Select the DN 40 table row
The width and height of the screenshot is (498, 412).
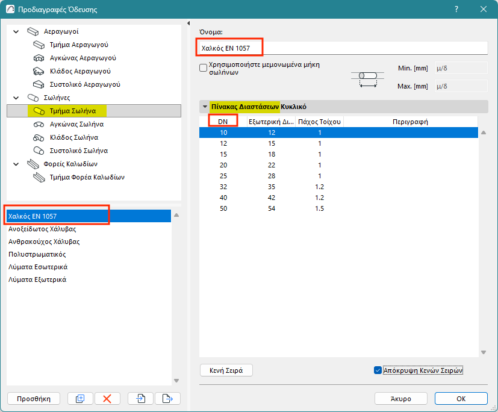(x=338, y=198)
